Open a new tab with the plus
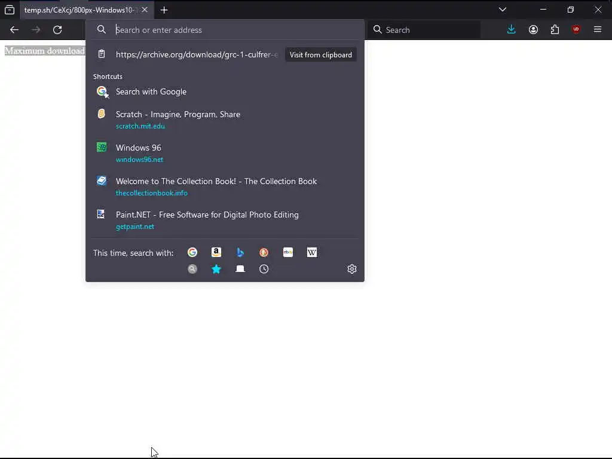This screenshot has height=459, width=612. coord(164,10)
